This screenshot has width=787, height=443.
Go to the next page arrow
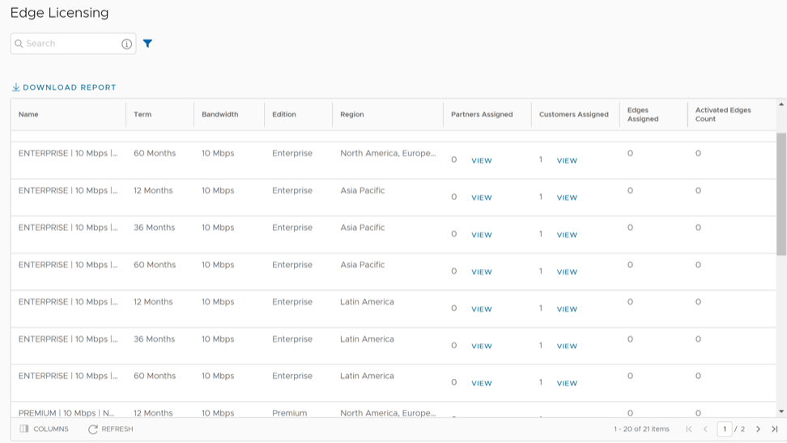coord(758,429)
